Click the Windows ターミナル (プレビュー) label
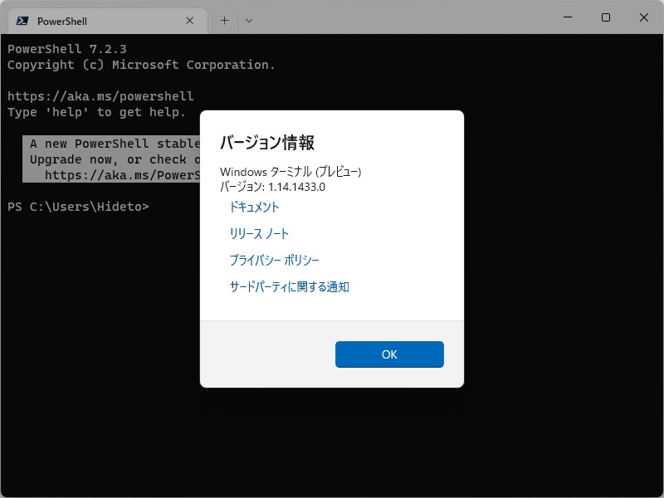Image resolution: width=664 pixels, height=498 pixels. (x=291, y=172)
